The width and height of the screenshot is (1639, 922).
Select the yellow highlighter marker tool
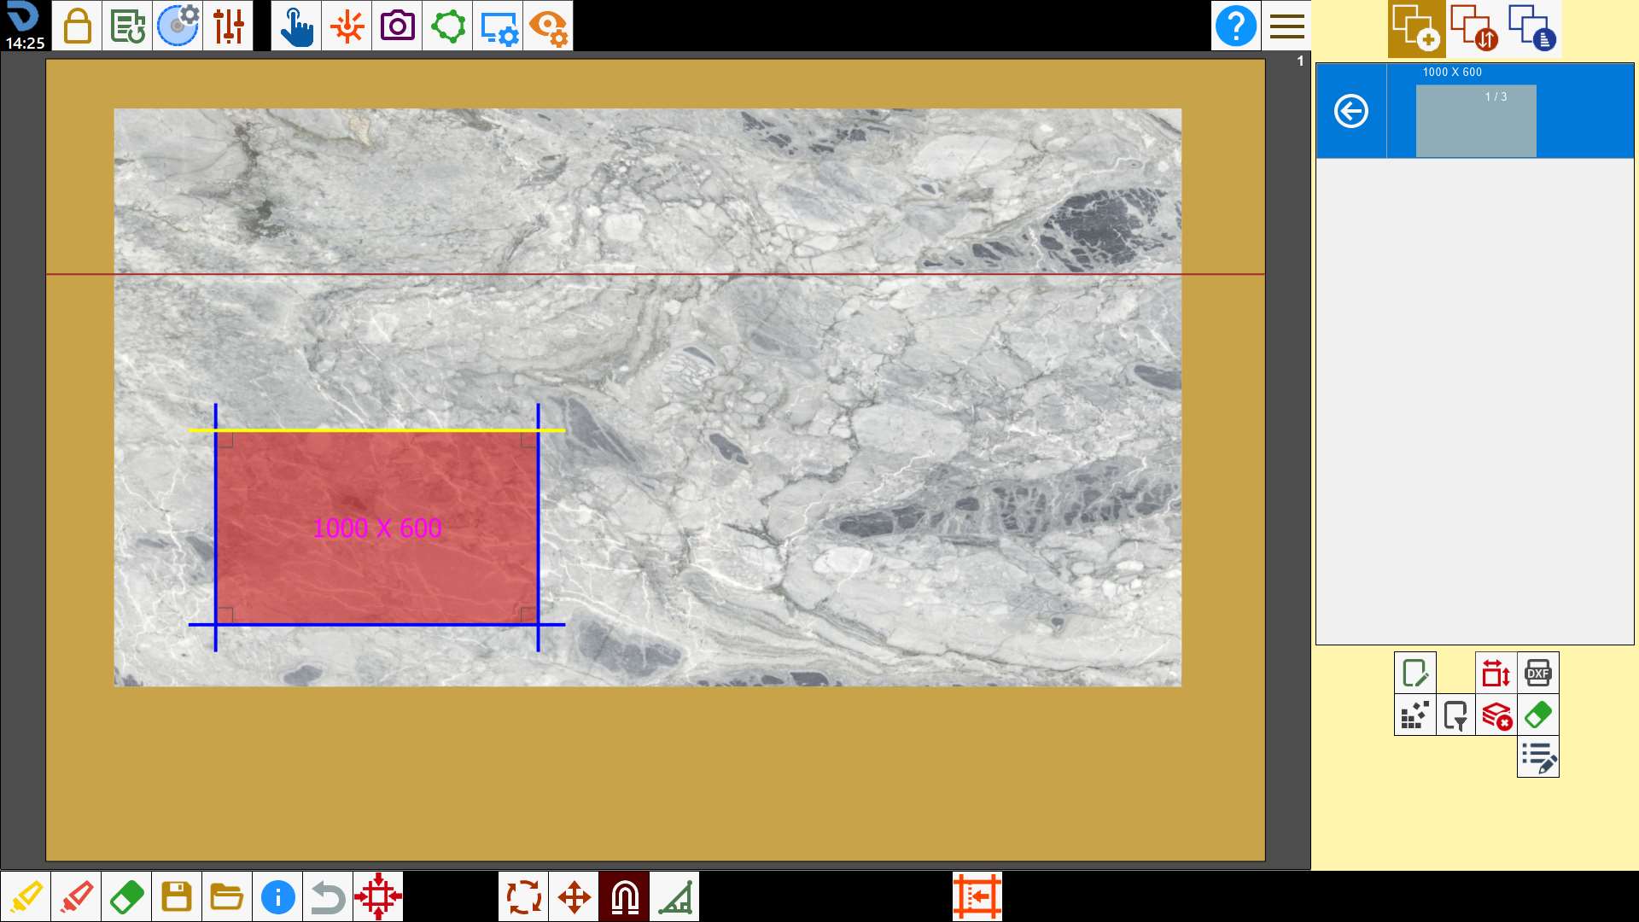pos(26,896)
